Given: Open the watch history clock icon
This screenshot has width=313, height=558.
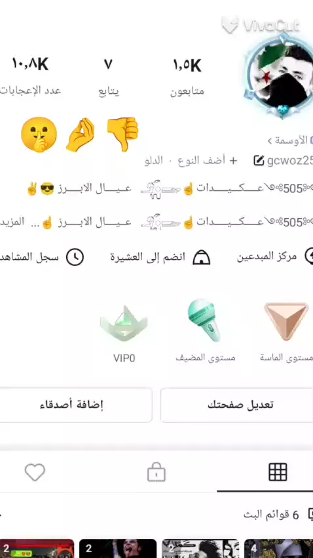Looking at the screenshot, I should click(x=75, y=257).
